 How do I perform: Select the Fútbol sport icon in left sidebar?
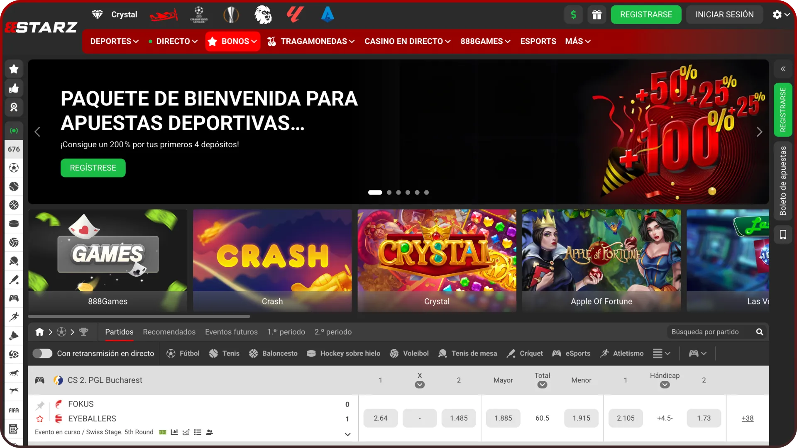(14, 168)
